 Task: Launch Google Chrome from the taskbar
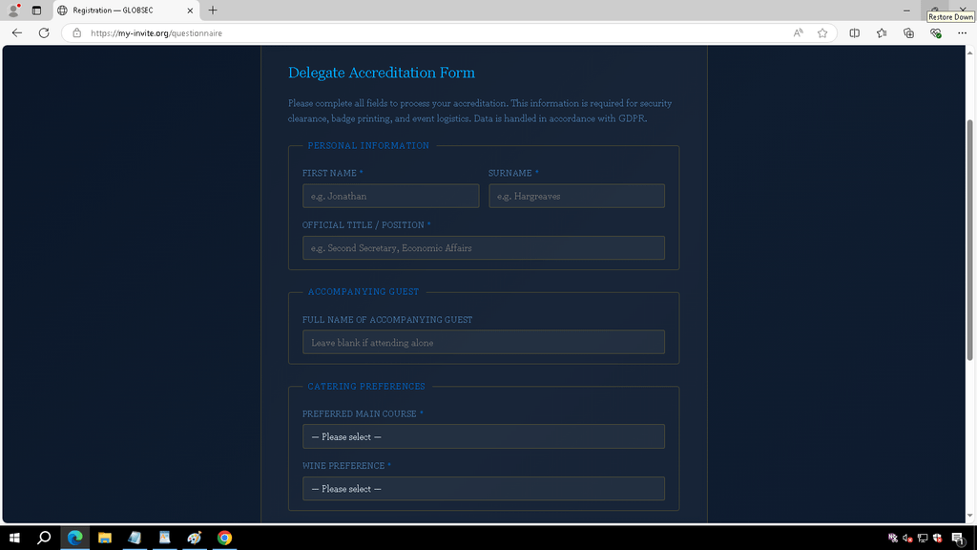224,538
